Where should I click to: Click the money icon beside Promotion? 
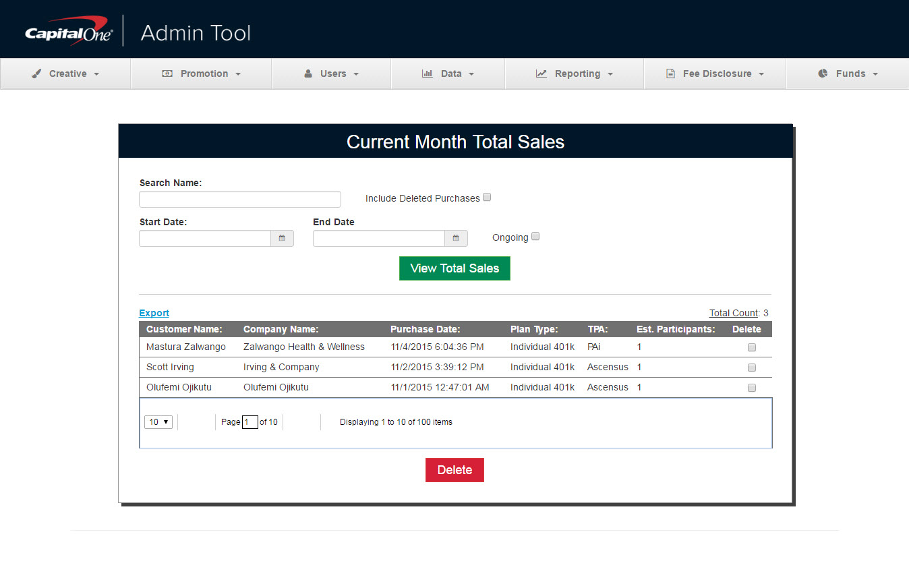point(167,74)
